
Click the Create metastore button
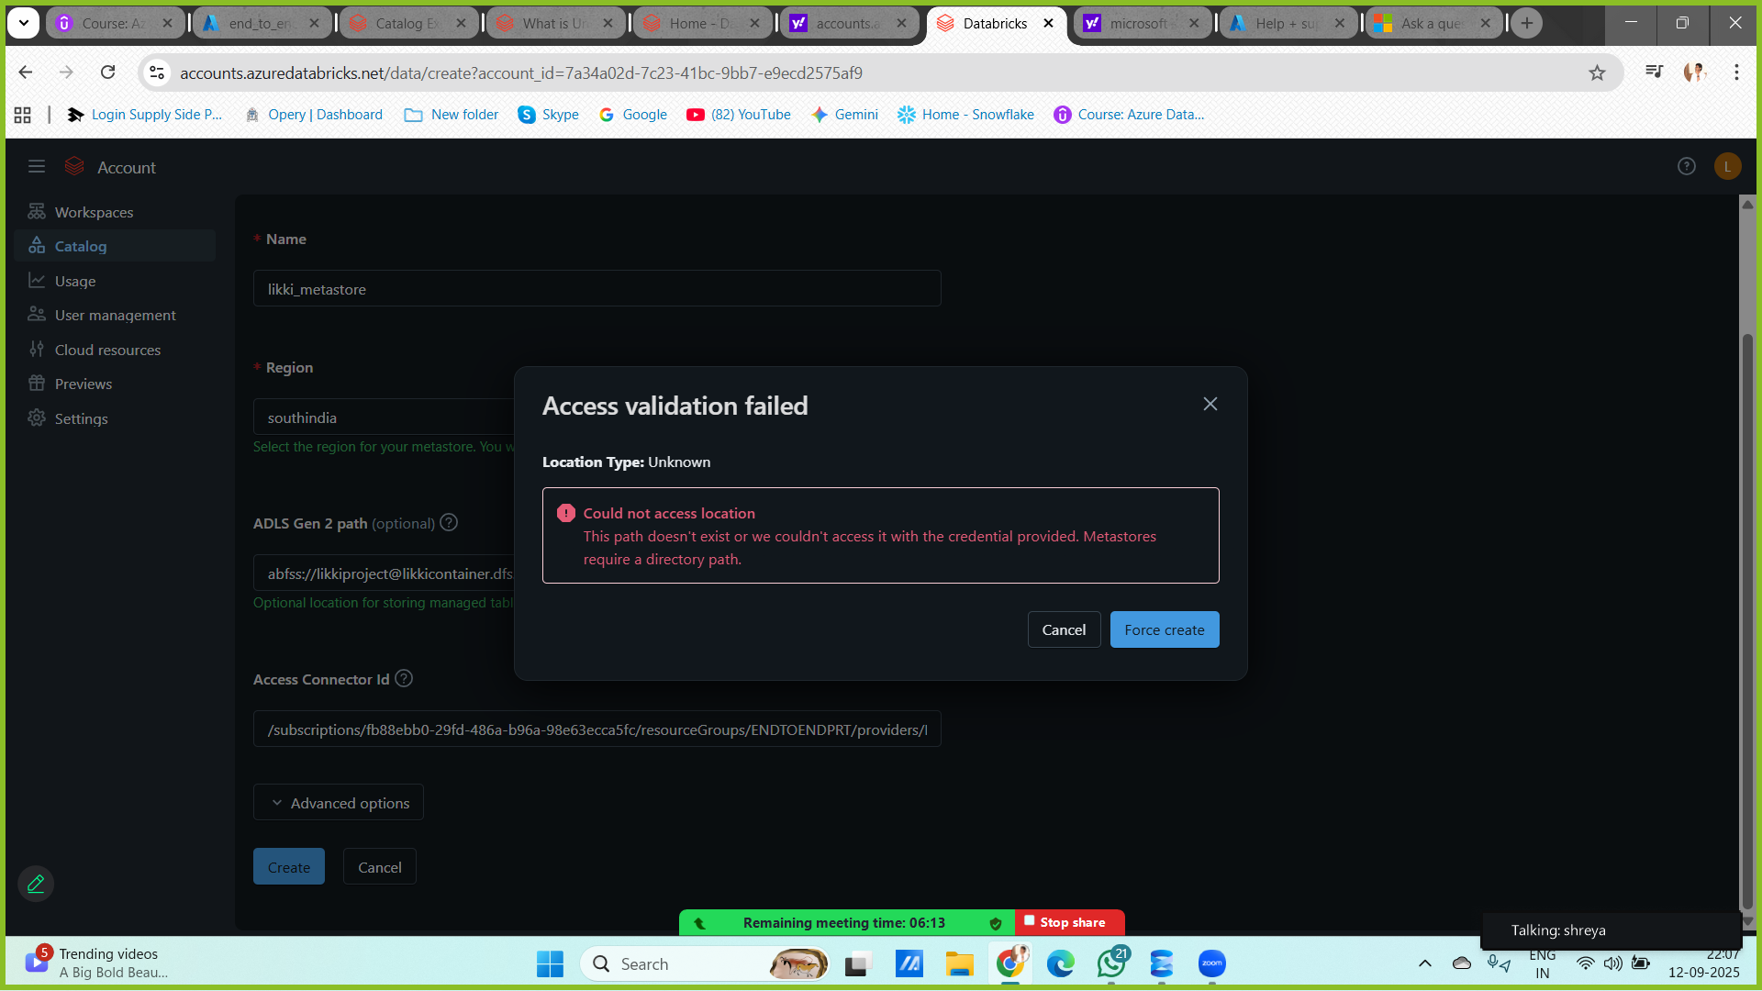(289, 866)
